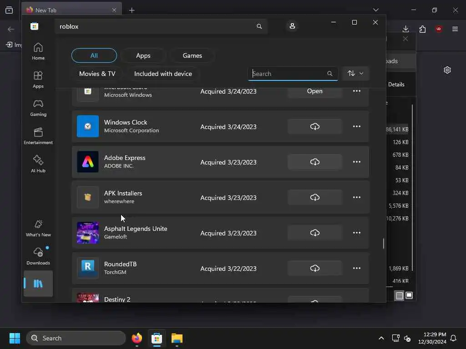Click APK Installers title text
Image resolution: width=466 pixels, height=349 pixels.
pyautogui.click(x=123, y=193)
